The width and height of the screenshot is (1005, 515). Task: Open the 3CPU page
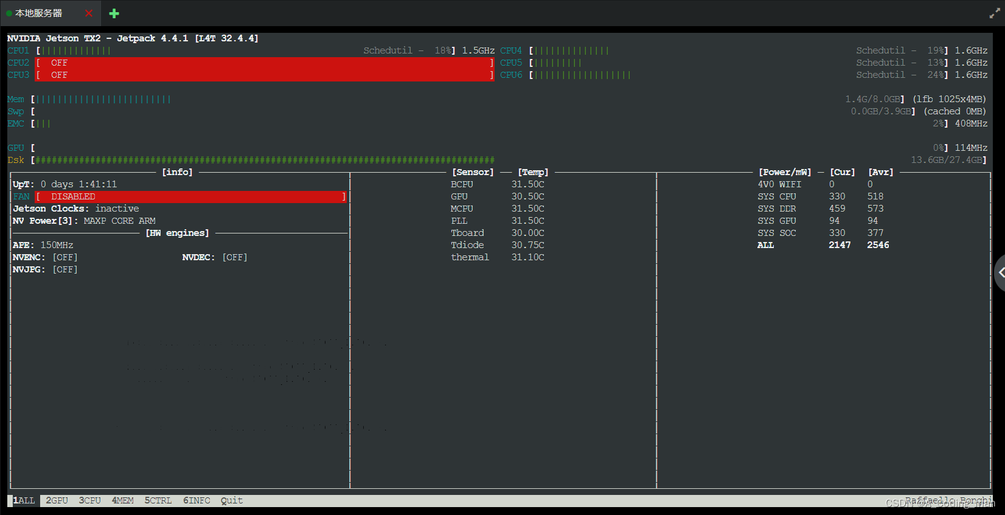(90, 500)
